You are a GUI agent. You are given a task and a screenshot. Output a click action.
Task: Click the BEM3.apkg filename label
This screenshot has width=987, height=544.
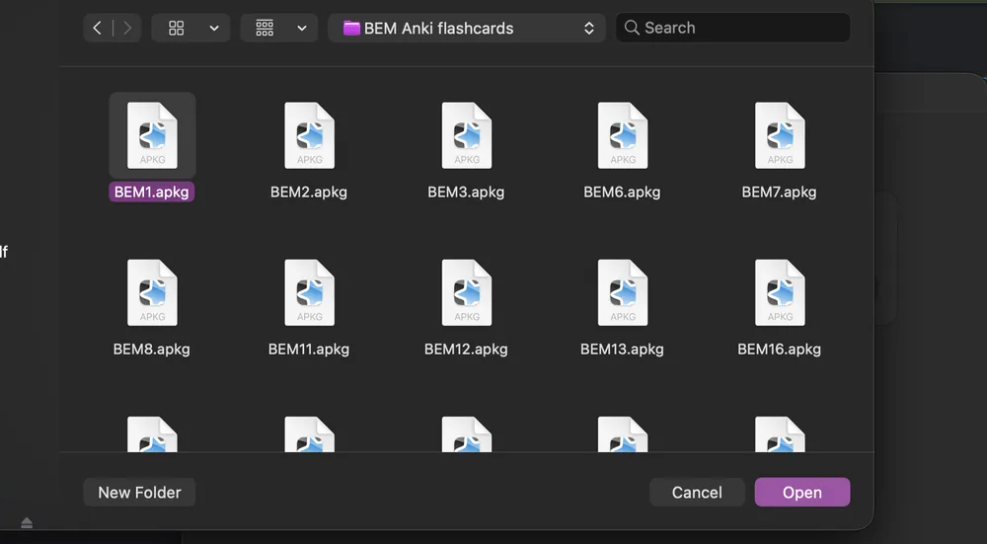466,193
